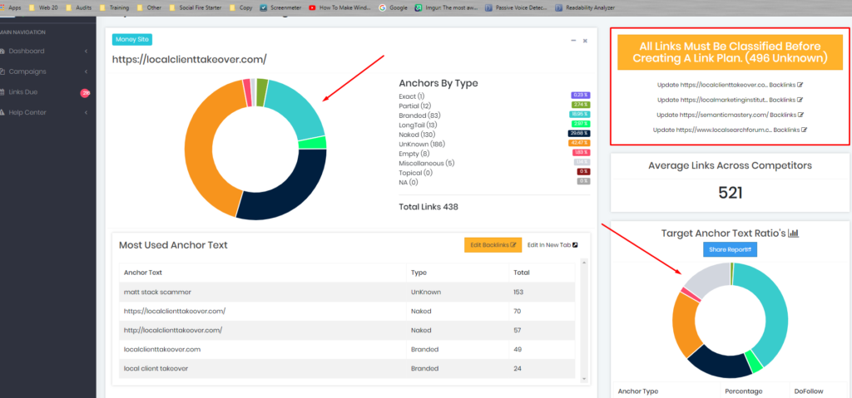Expand the Dashboard menu chevron
Screen dimensions: 852x398
click(x=87, y=52)
